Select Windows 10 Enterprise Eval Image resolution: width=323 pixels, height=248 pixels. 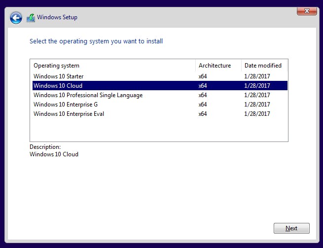pyautogui.click(x=160, y=114)
